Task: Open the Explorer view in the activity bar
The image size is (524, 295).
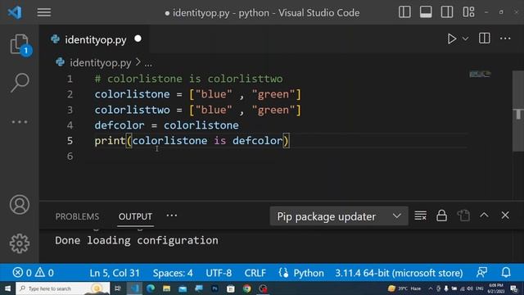Action: pyautogui.click(x=20, y=44)
